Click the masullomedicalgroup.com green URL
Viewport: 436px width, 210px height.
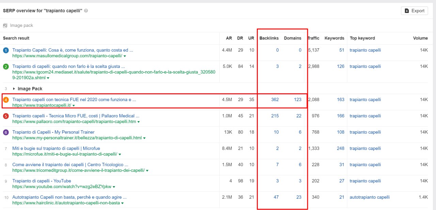(67, 56)
